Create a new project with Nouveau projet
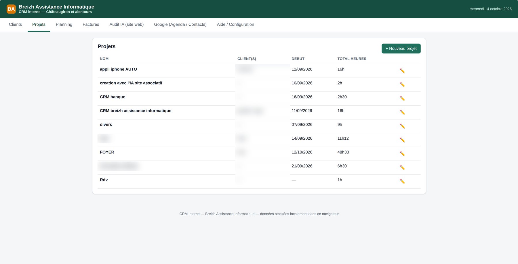Screen dimensions: 518x264 coord(401,48)
